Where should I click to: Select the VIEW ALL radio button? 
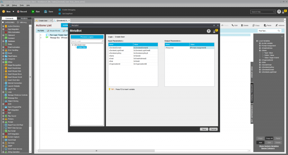tap(18, 22)
